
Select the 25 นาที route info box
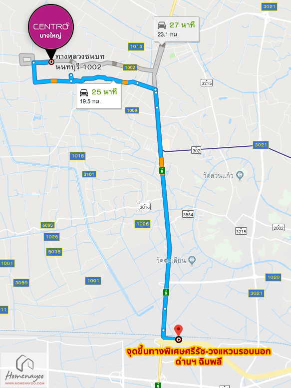pyautogui.click(x=98, y=96)
